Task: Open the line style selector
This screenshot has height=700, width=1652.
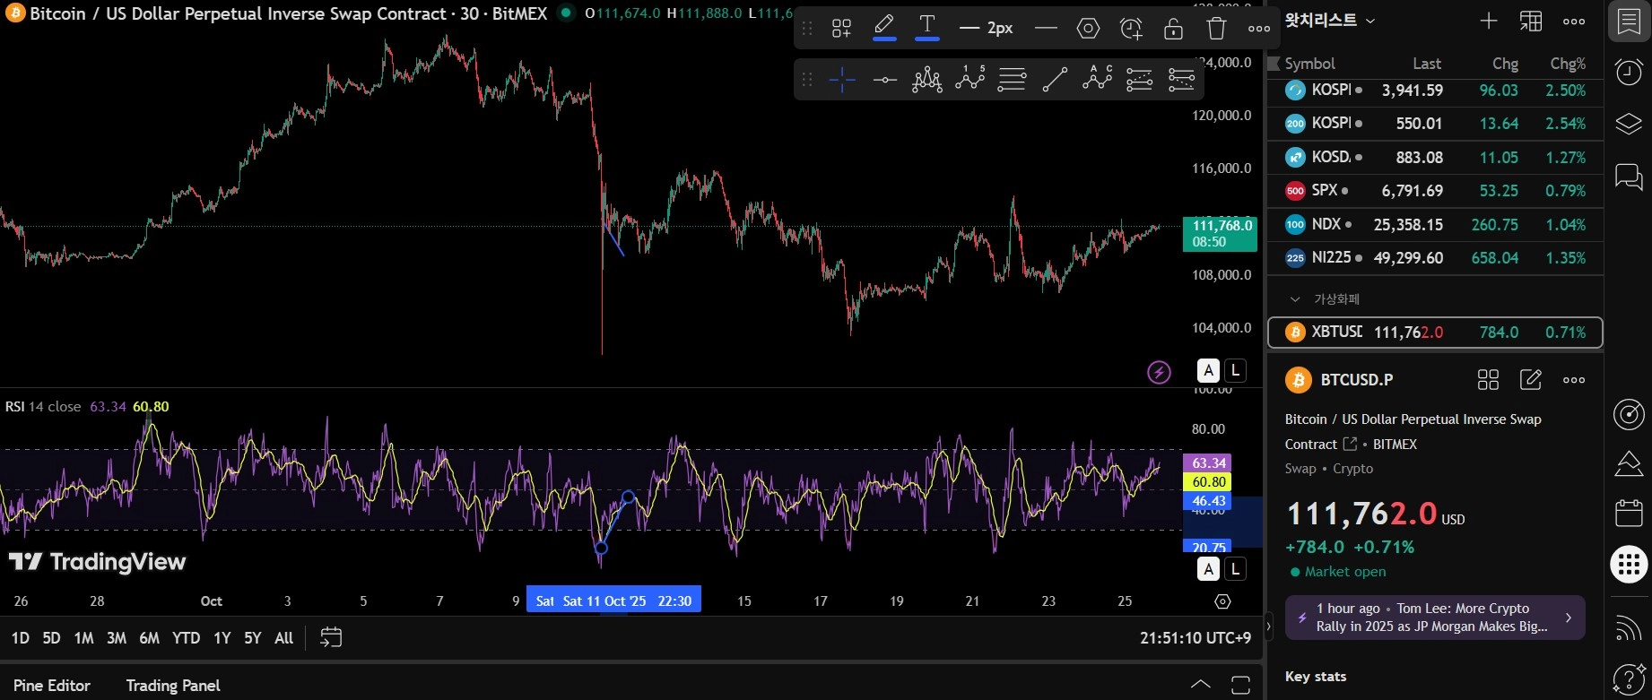Action: pos(1046,29)
